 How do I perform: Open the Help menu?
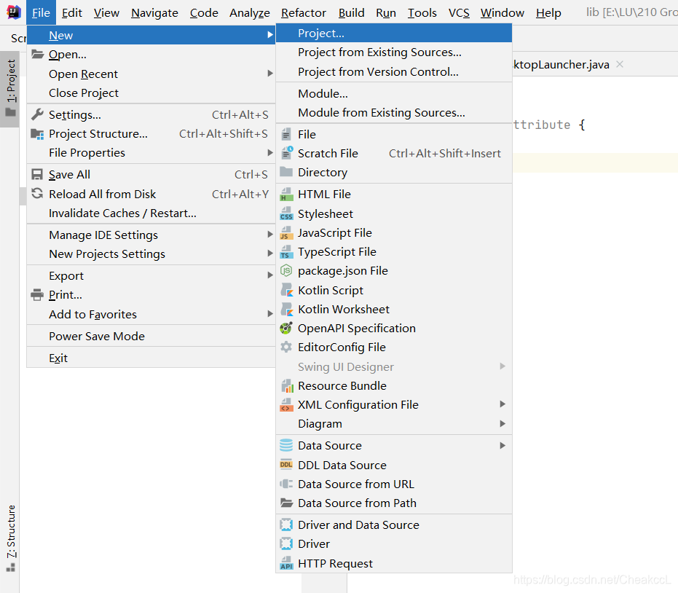pyautogui.click(x=548, y=13)
